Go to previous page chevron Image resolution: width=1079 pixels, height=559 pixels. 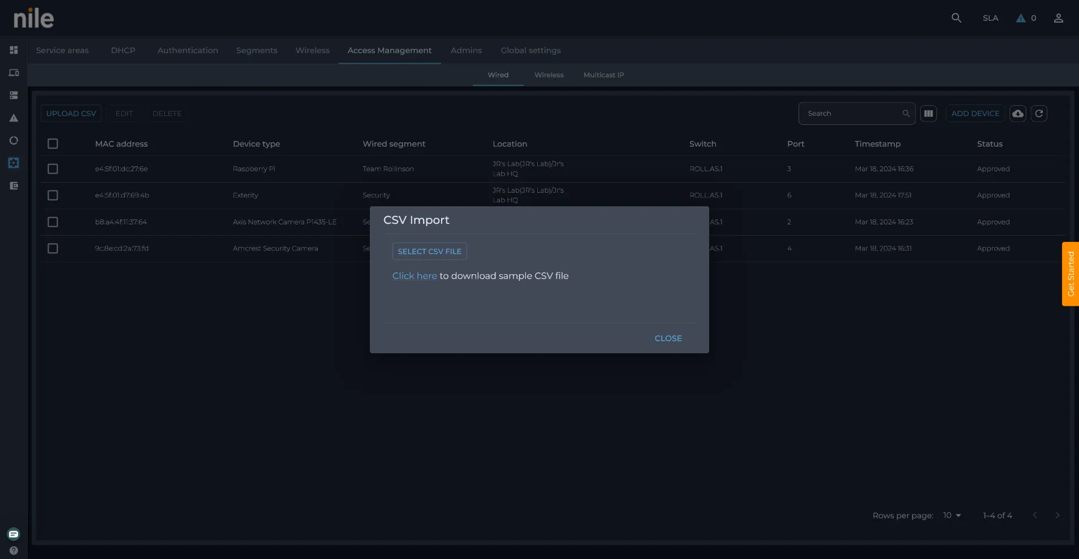click(1035, 515)
